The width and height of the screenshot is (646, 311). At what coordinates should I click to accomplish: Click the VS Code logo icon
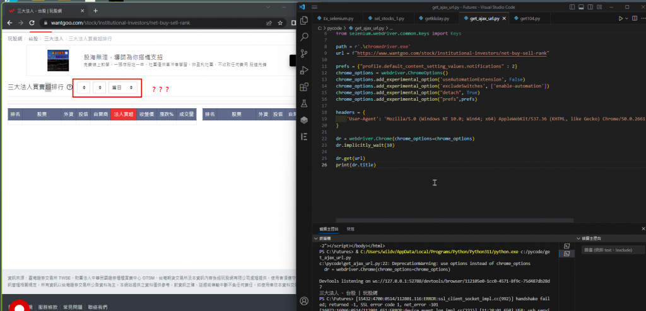(302, 7)
